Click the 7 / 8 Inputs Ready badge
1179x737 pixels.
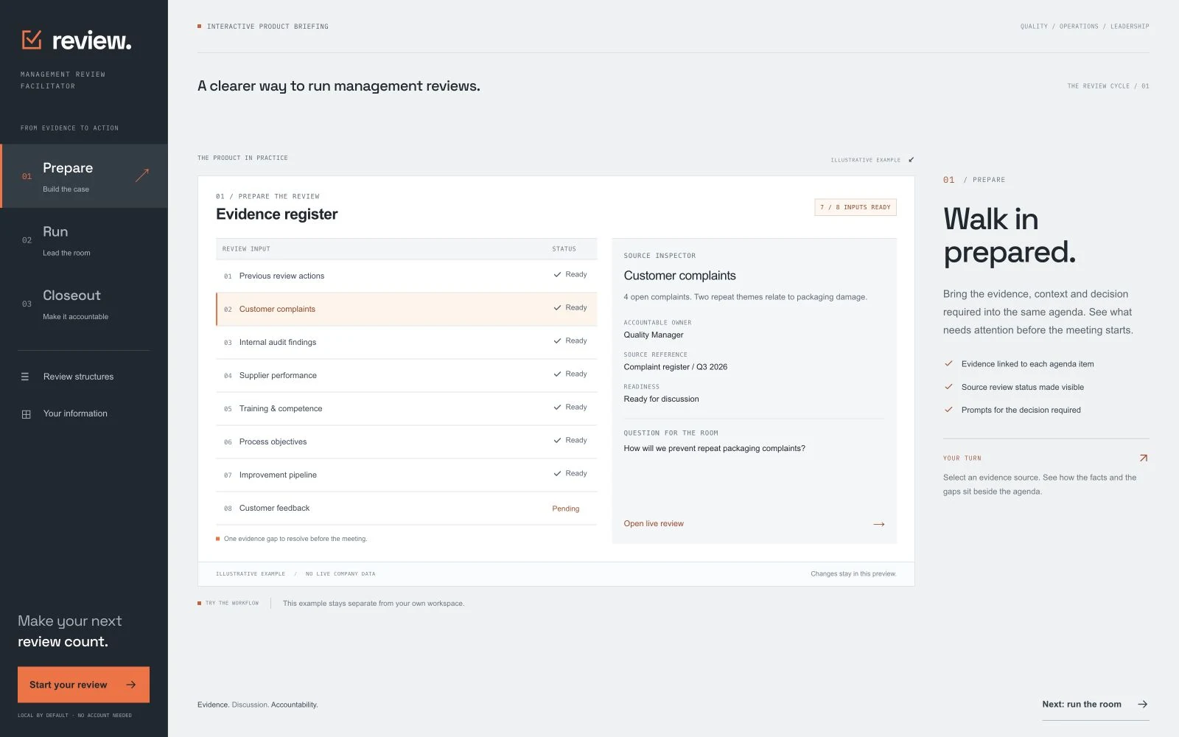pyautogui.click(x=856, y=207)
